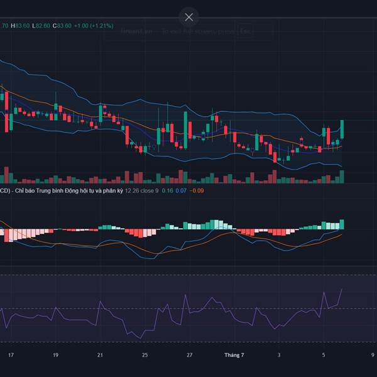
Task: Click date 19 on the time axis
Action: click(55, 355)
